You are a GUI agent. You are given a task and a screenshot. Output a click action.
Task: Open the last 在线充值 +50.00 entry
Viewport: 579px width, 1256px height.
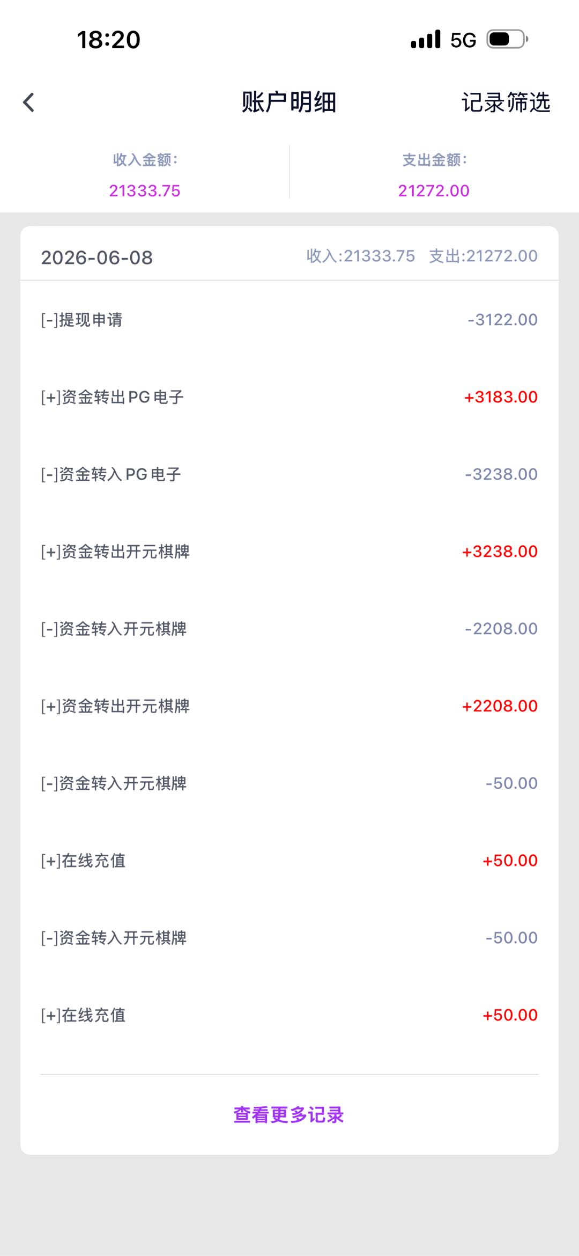289,1015
